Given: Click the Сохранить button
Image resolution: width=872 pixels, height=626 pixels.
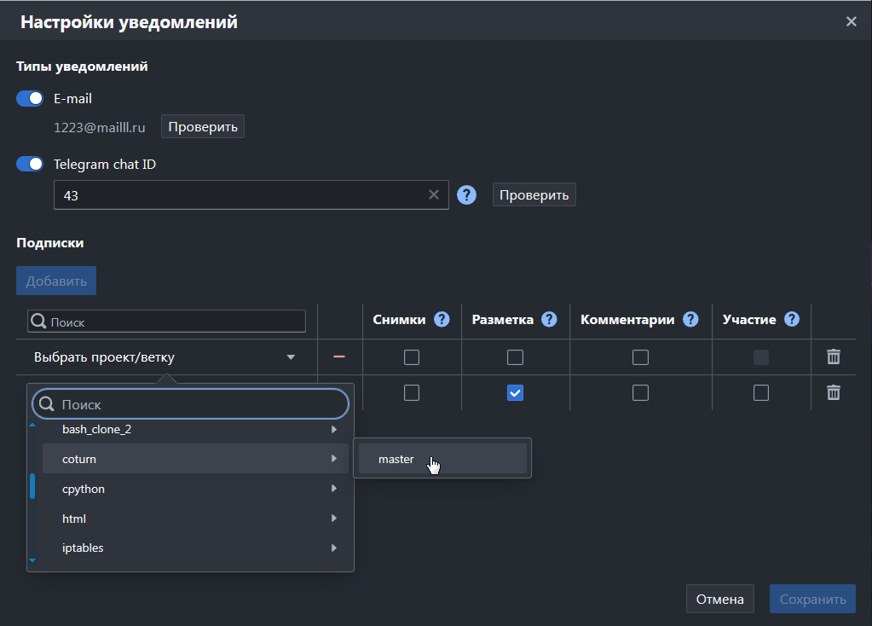Looking at the screenshot, I should [812, 599].
